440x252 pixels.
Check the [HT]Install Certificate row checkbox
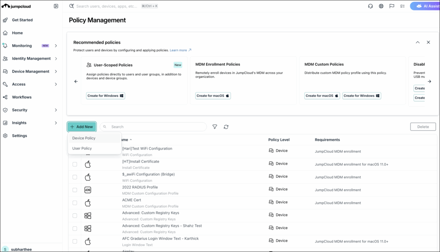point(75,164)
